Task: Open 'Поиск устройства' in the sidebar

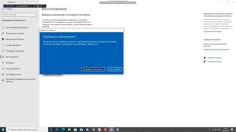Action: click(13, 69)
